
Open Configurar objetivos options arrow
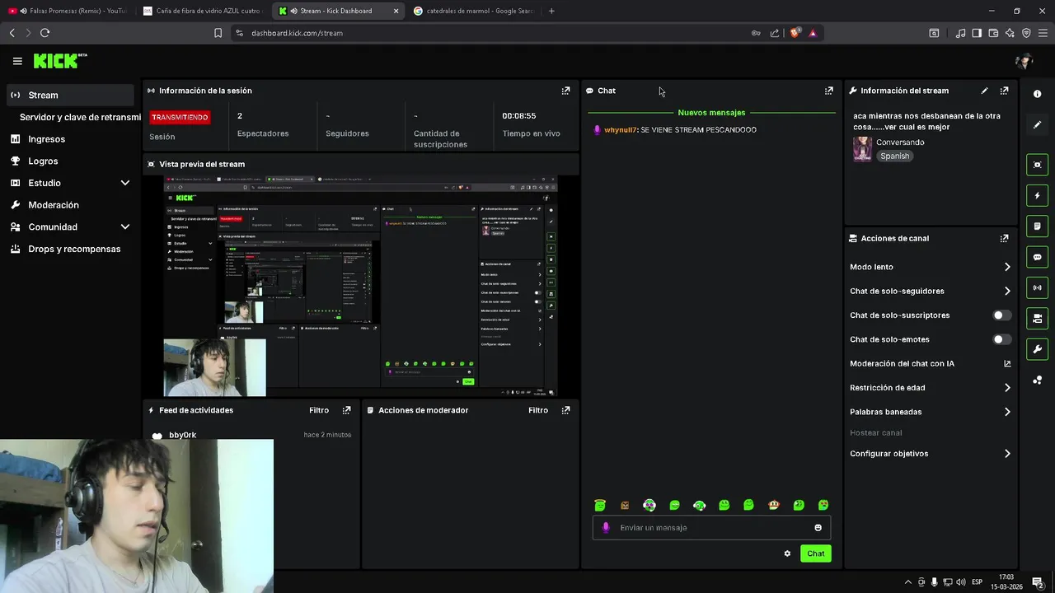tap(1007, 454)
